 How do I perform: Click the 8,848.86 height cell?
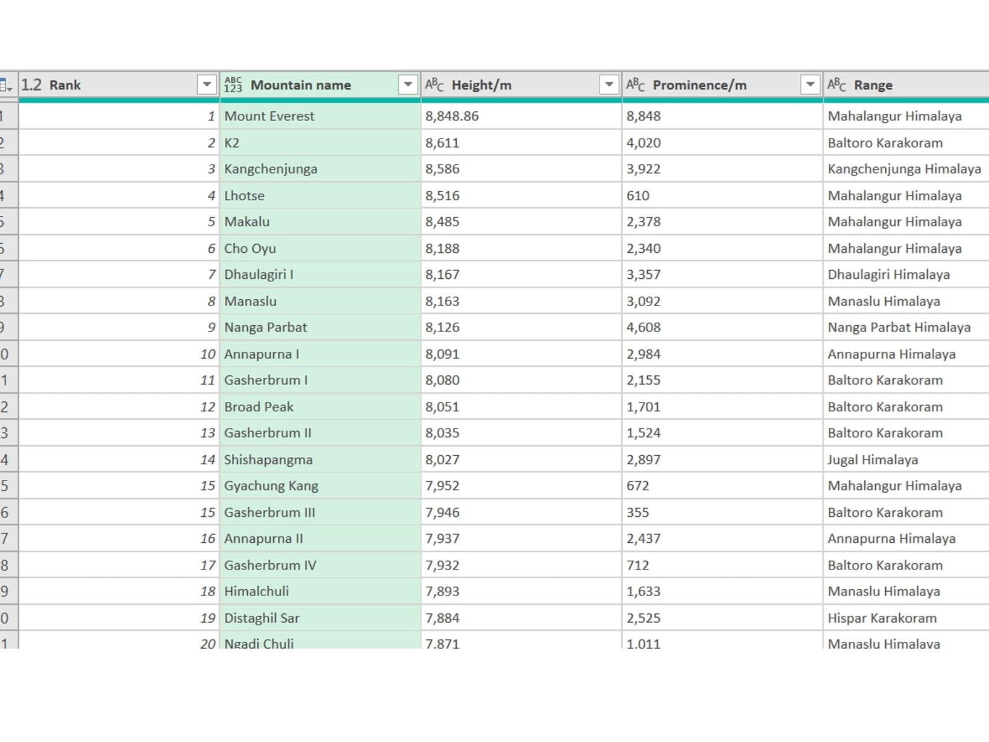(452, 116)
